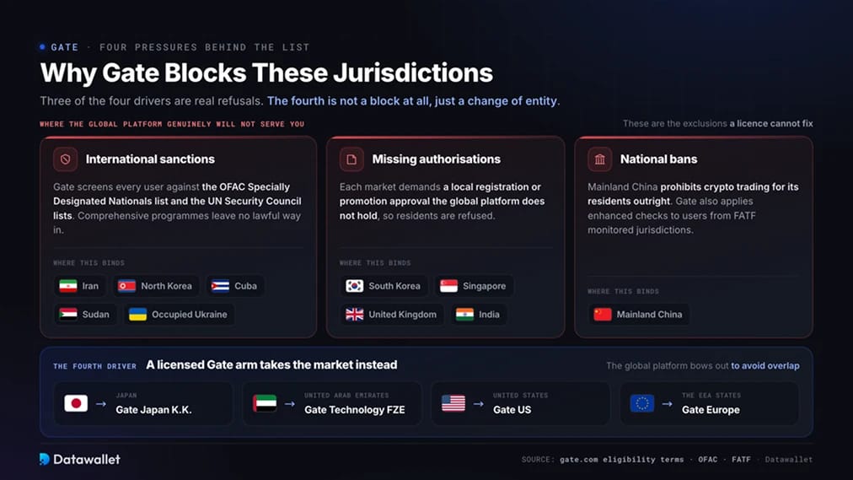Click the blue change of entity sentence
This screenshot has width=853, height=480.
414,101
